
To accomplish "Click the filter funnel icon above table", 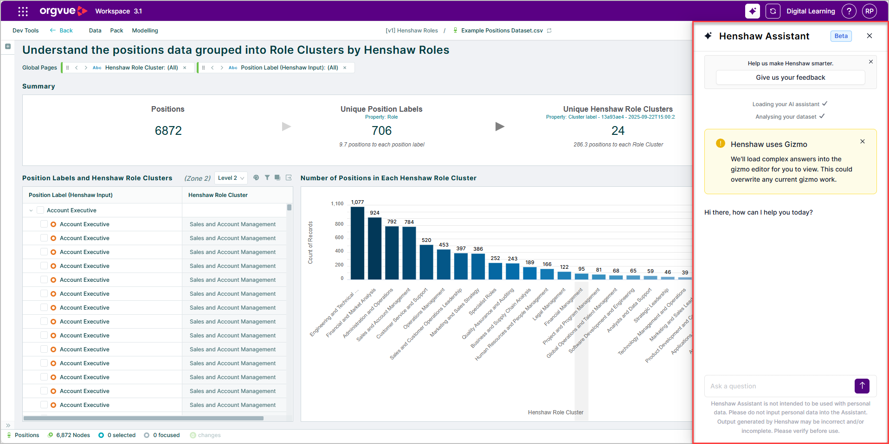I will point(267,178).
